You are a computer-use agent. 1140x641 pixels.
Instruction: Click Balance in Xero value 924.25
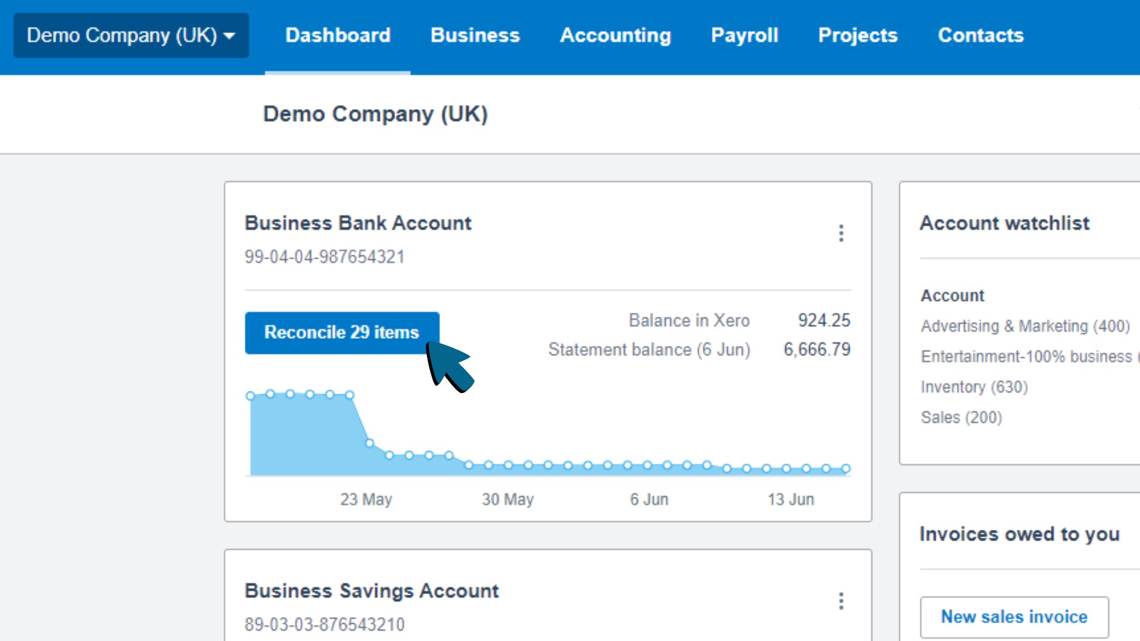click(x=824, y=320)
